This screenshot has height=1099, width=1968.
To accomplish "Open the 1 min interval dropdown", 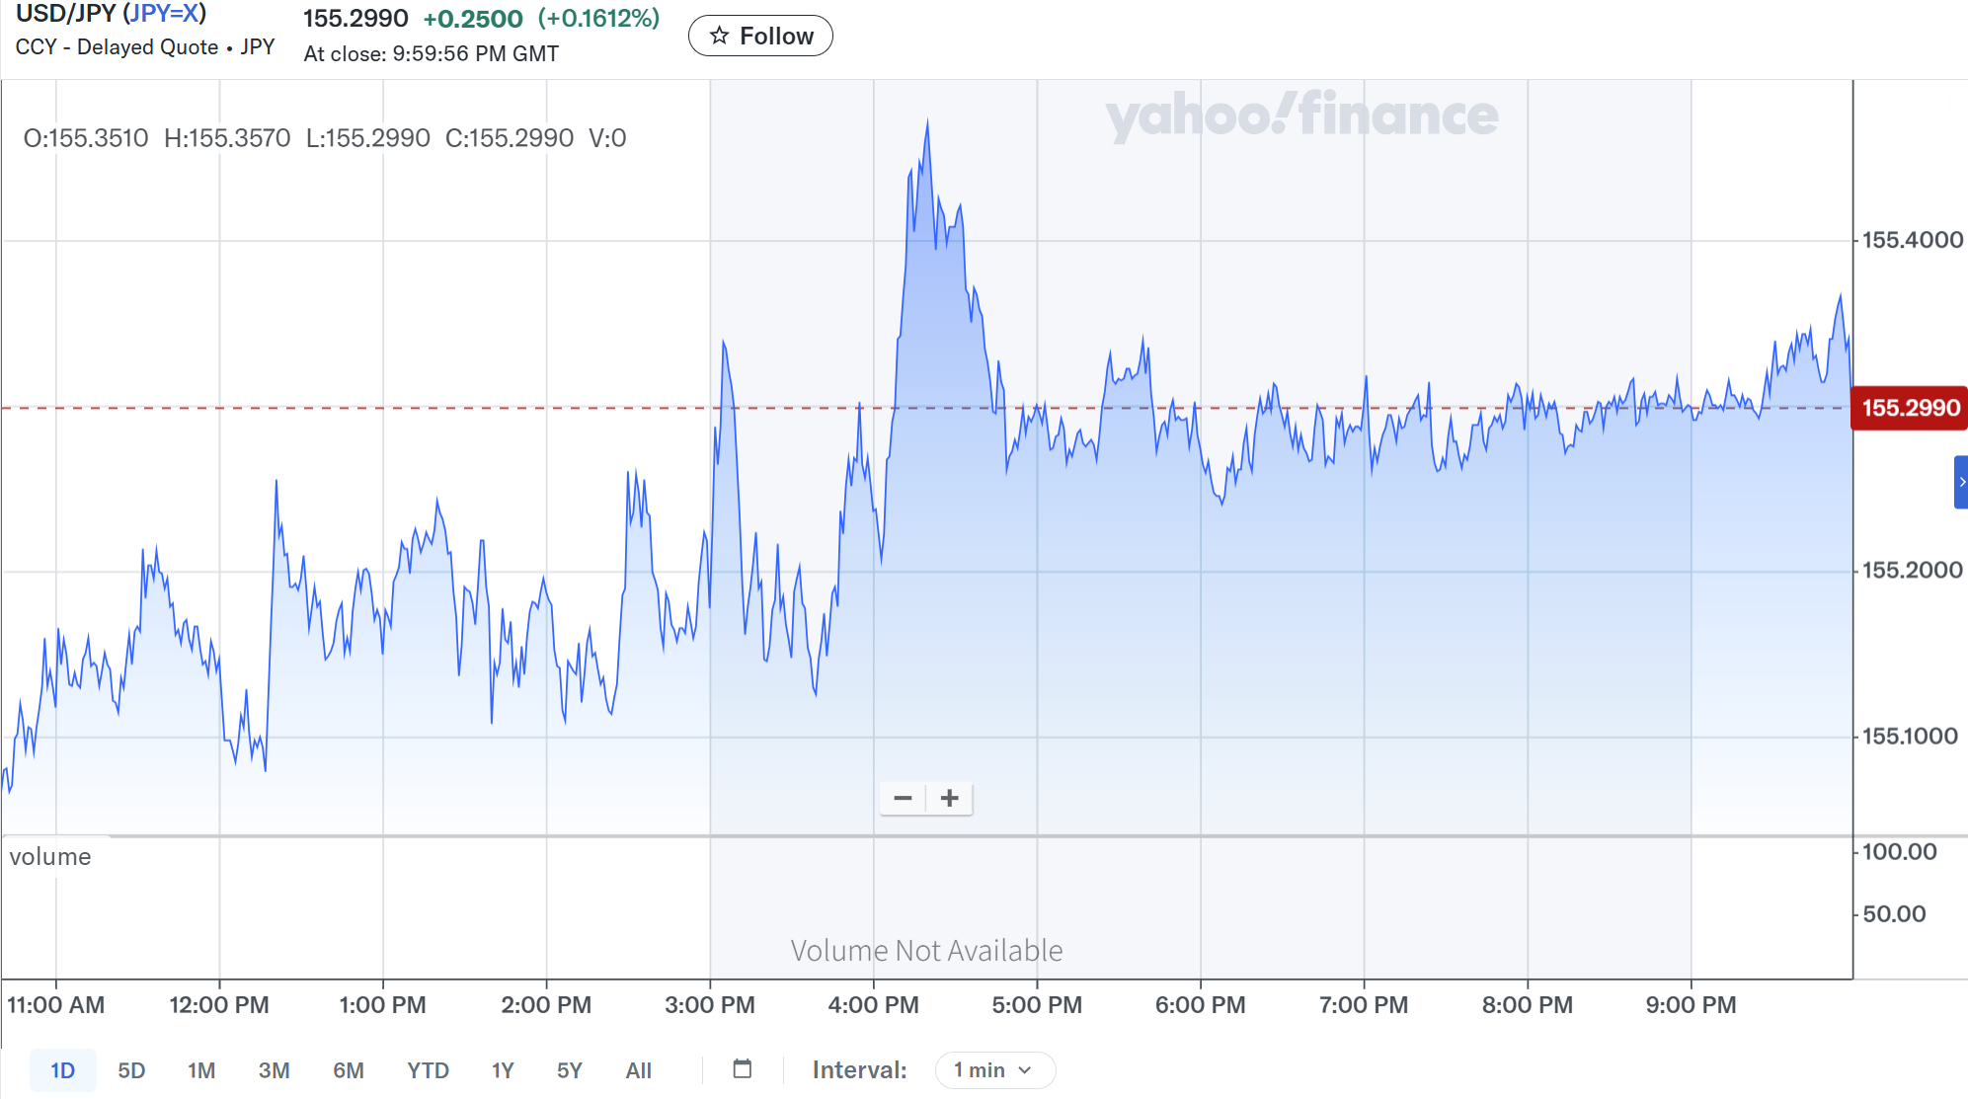I will coord(993,1070).
